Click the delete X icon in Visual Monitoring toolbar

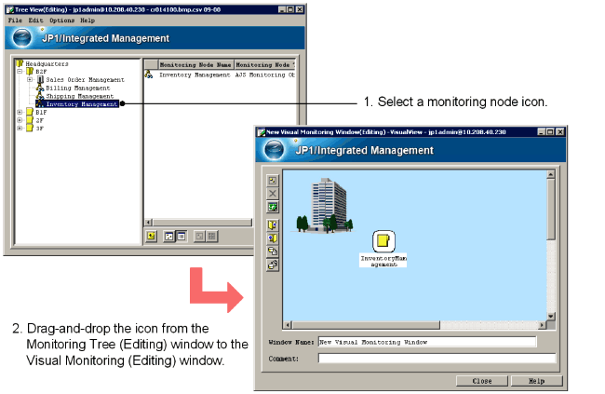(x=273, y=194)
